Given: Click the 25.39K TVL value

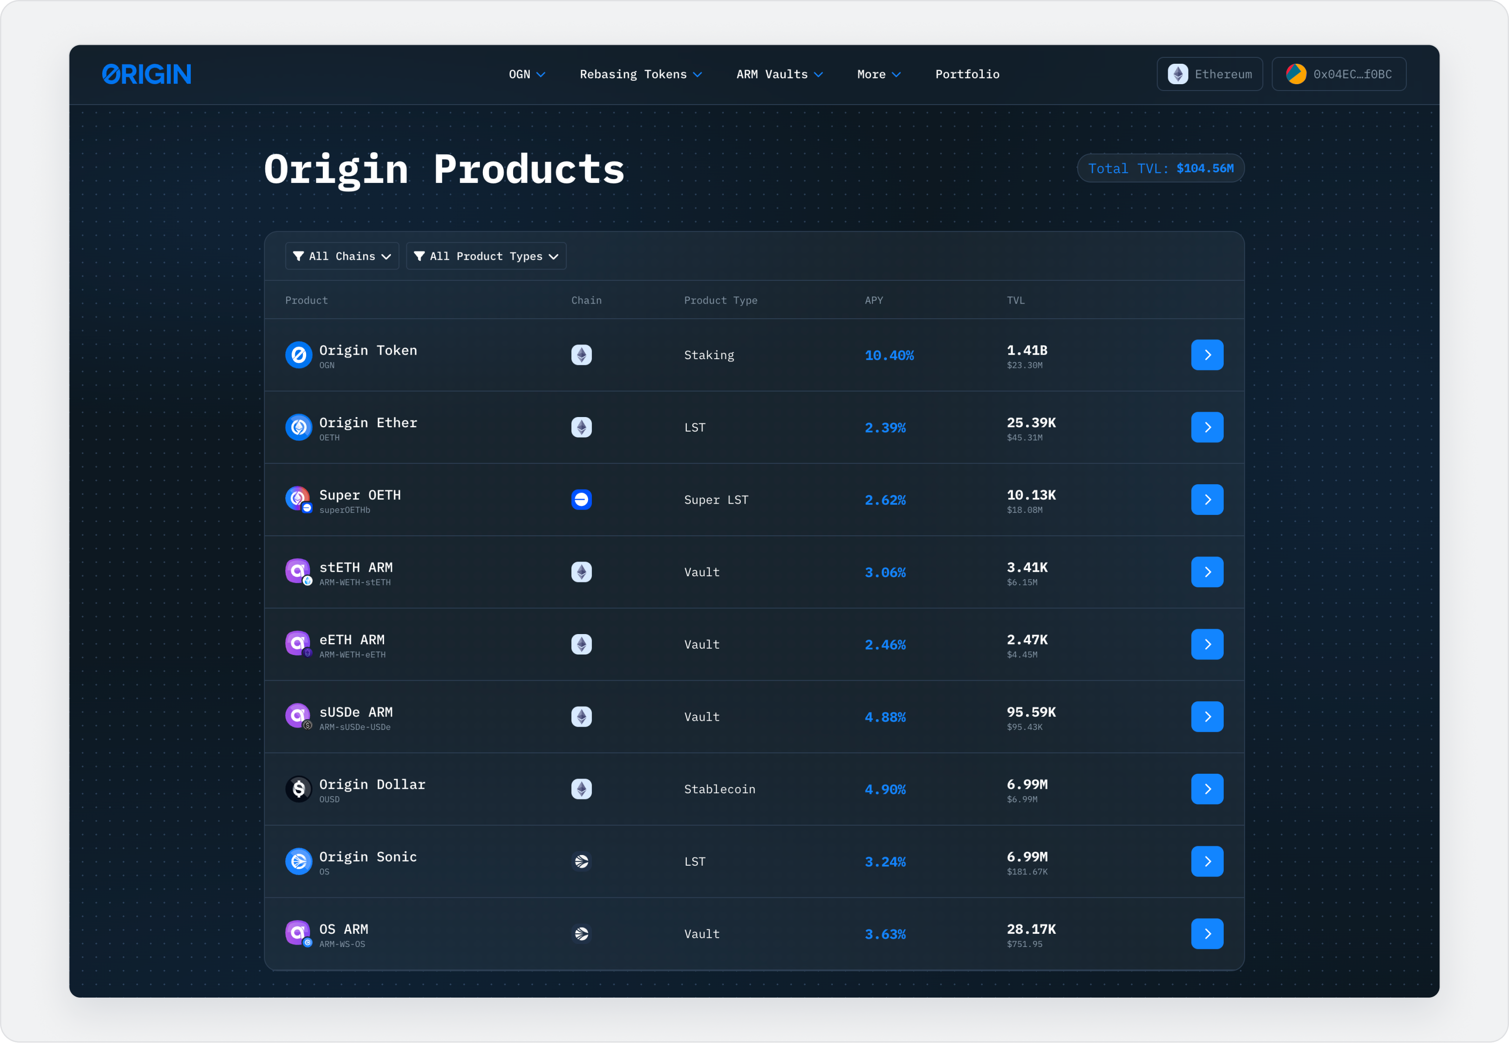Looking at the screenshot, I should 1031,422.
